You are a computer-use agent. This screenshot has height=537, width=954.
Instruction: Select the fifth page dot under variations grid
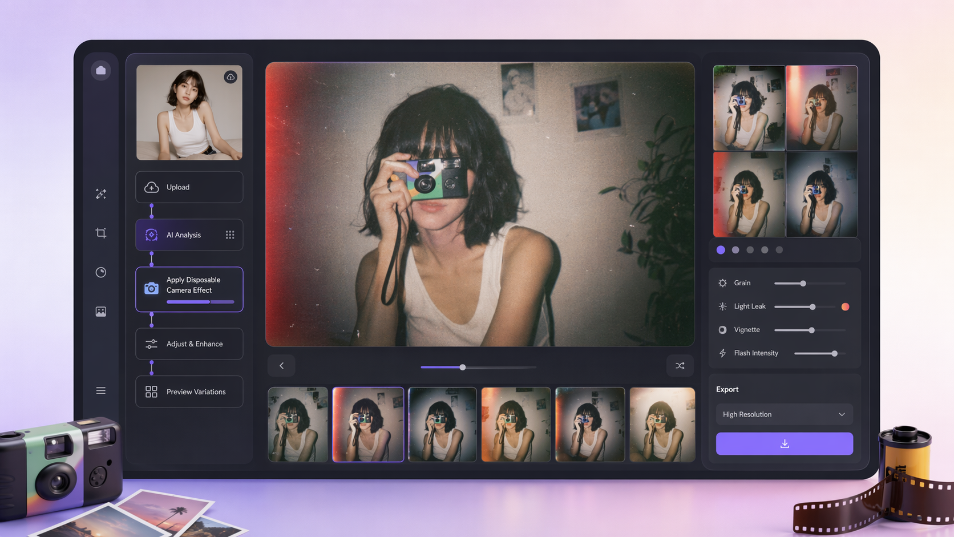[779, 250]
